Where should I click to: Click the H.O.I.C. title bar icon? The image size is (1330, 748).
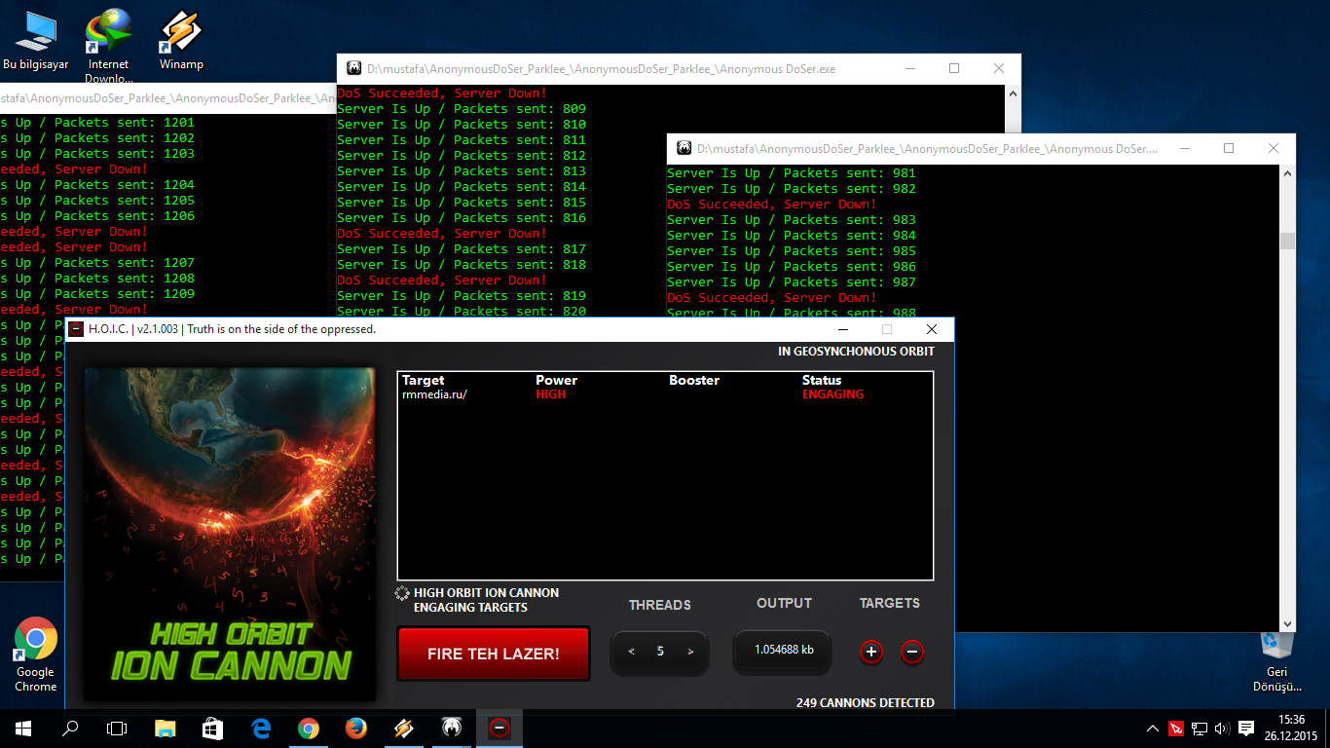tap(76, 329)
